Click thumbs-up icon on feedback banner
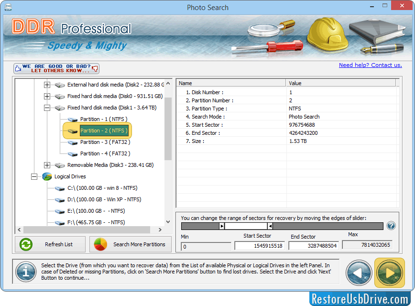This screenshot has width=415, height=306. [18, 68]
